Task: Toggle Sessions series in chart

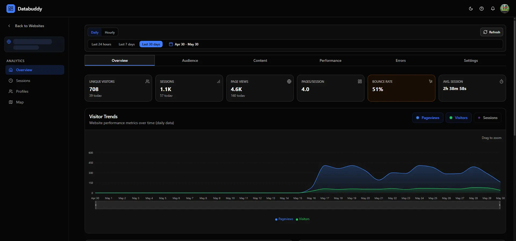Action: tap(488, 118)
